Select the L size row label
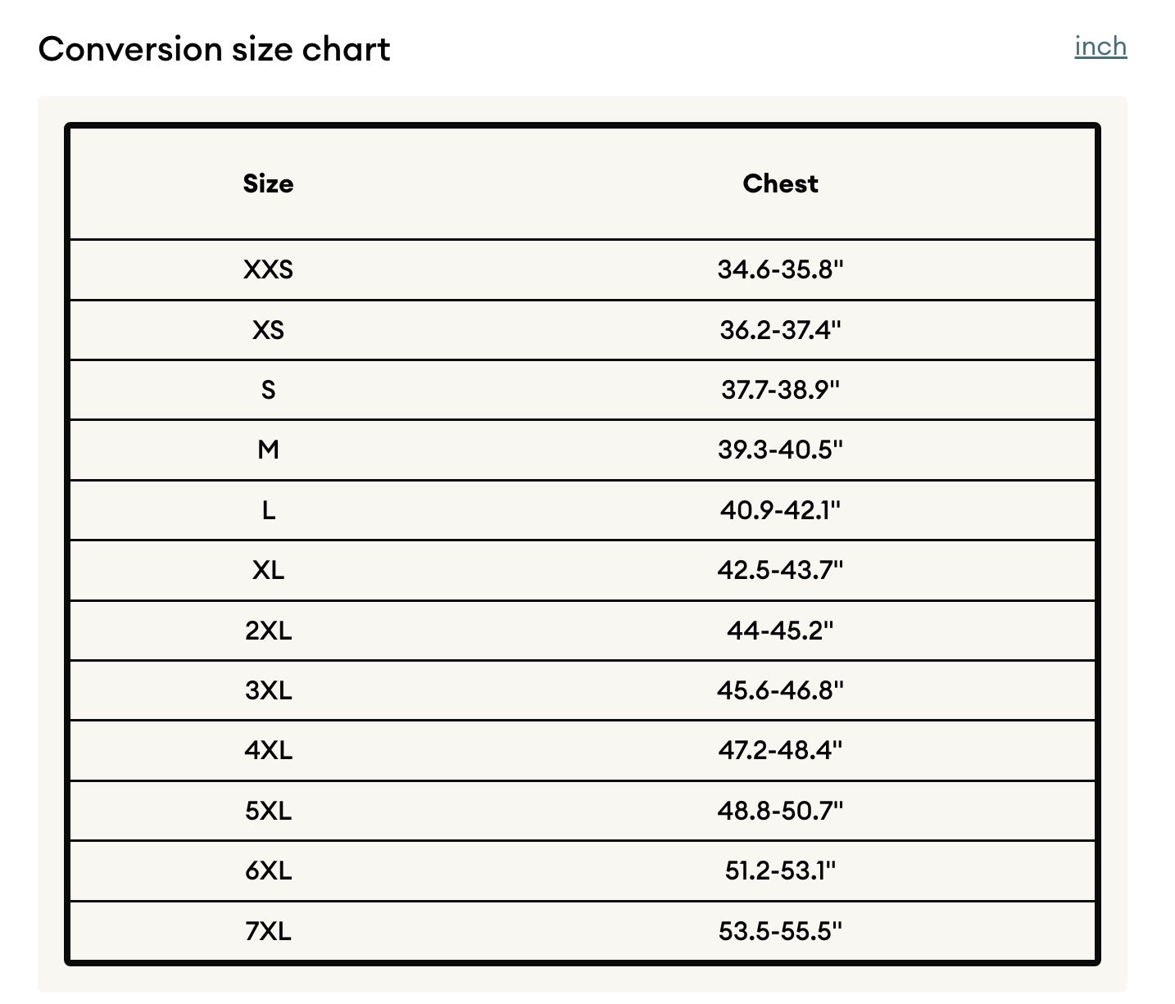 (268, 510)
